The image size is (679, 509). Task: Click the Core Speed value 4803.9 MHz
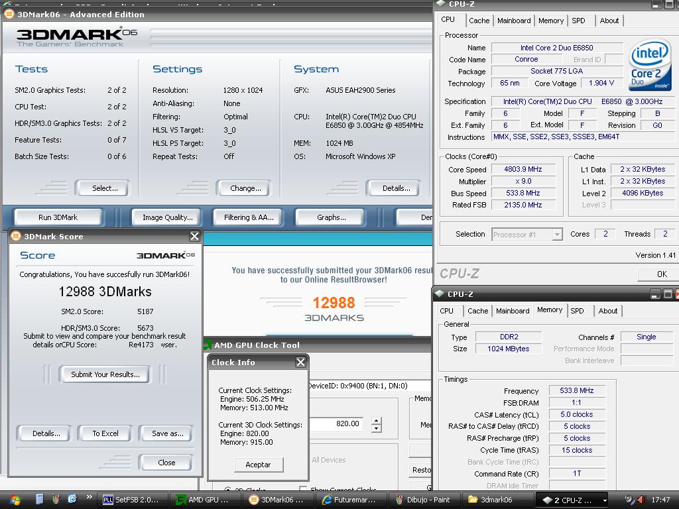pos(523,169)
